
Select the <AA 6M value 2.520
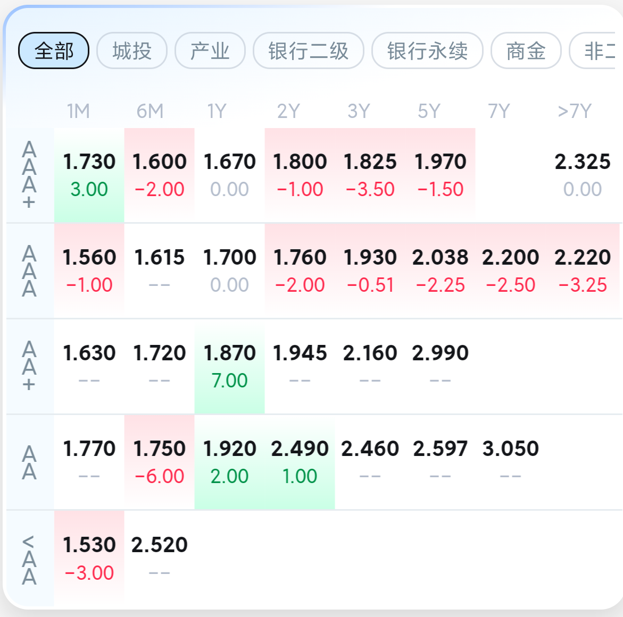tap(159, 558)
